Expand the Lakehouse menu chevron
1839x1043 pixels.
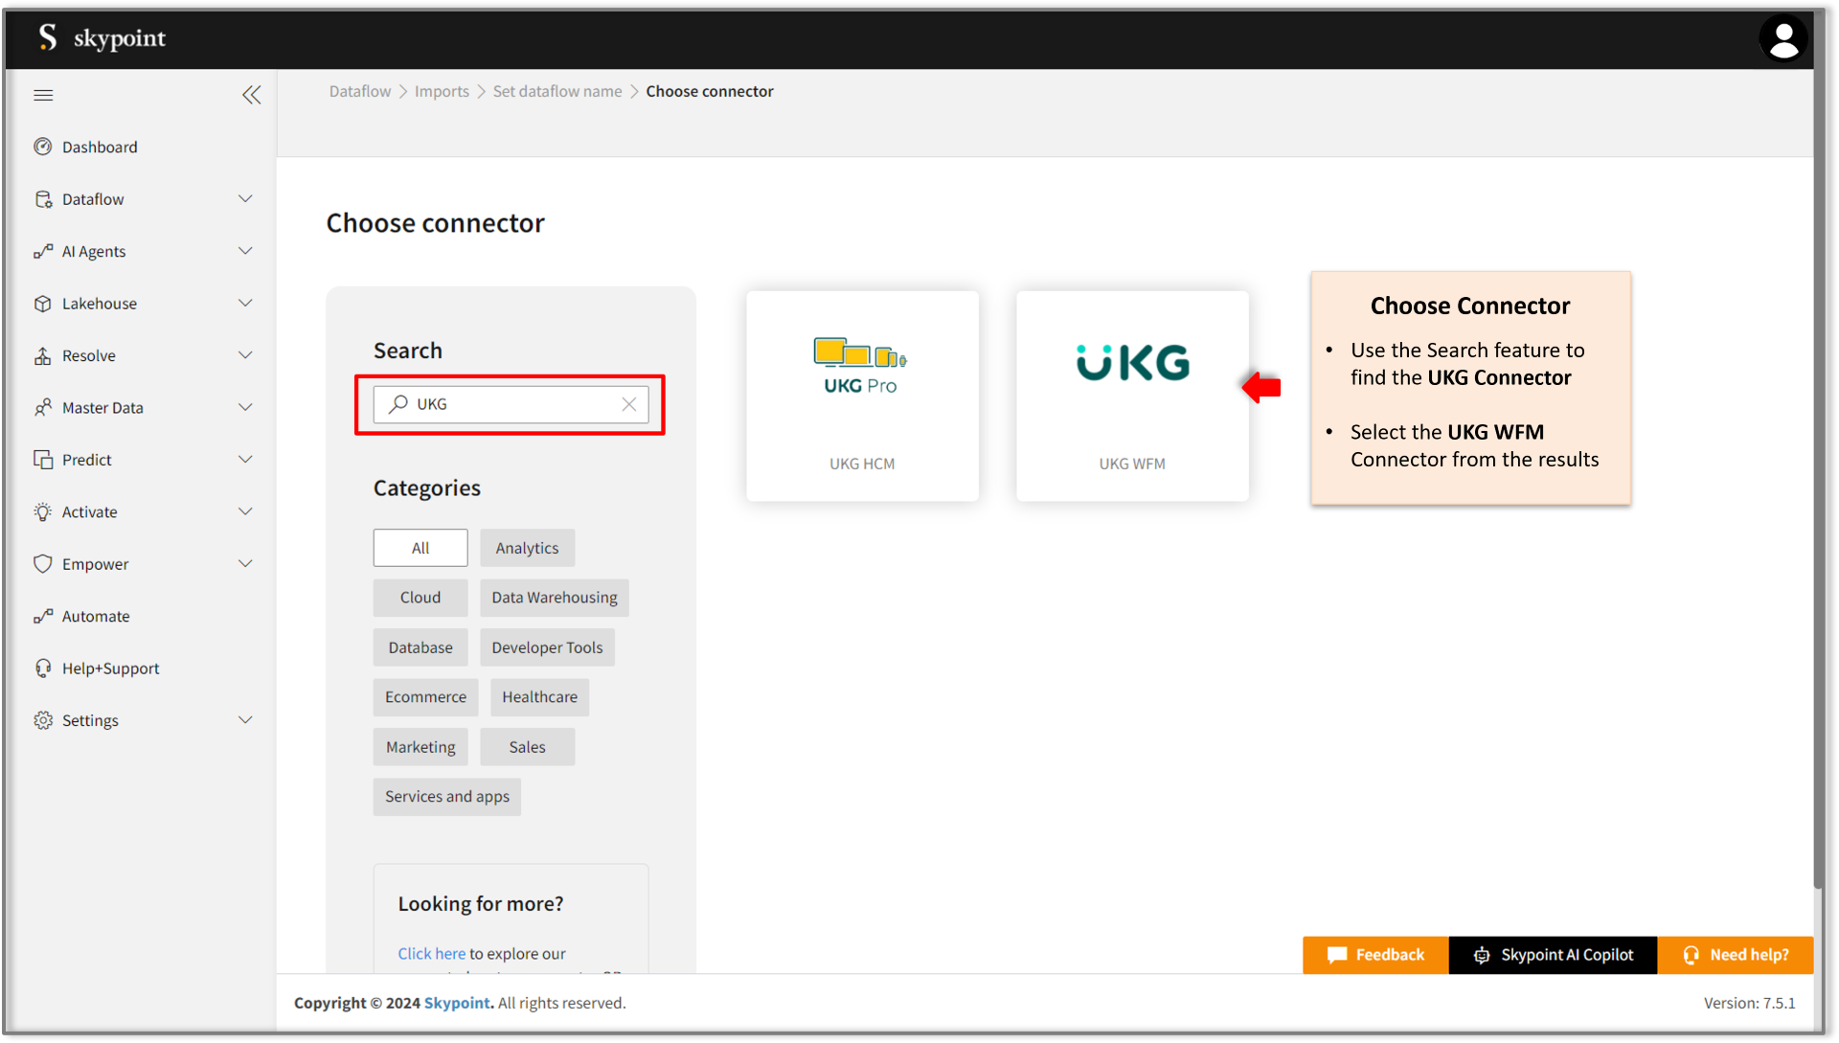click(x=245, y=304)
